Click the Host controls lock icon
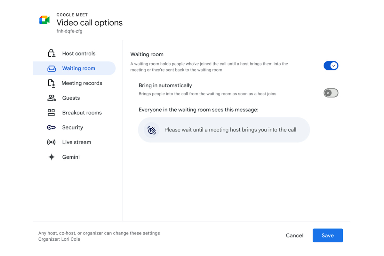The height and width of the screenshot is (256, 384). (x=52, y=53)
